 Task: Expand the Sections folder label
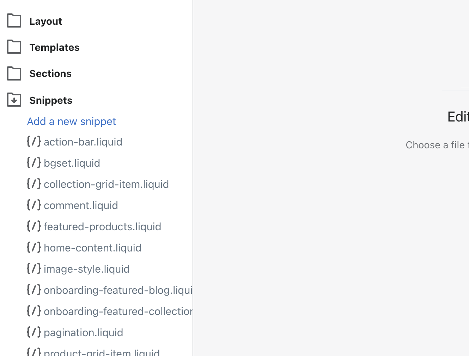pyautogui.click(x=50, y=73)
